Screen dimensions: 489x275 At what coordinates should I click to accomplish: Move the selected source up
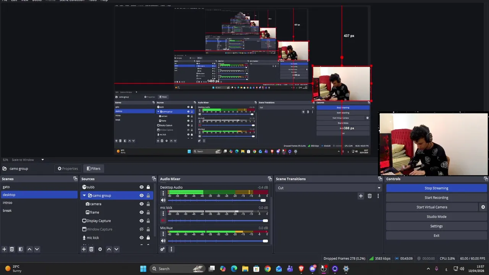[109, 249]
